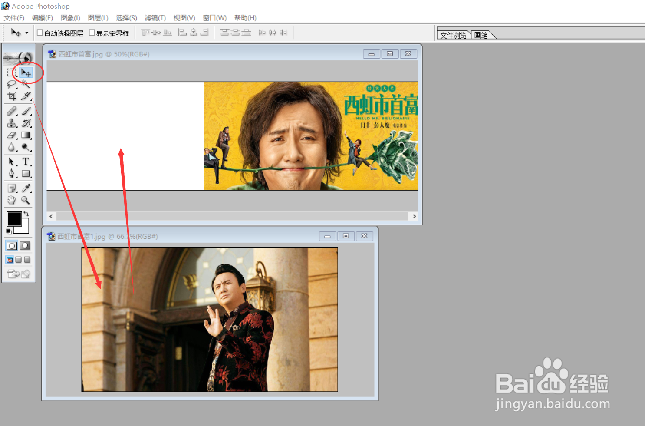Click left scroll arrow in 西虹市首富.jpg window

coord(51,216)
